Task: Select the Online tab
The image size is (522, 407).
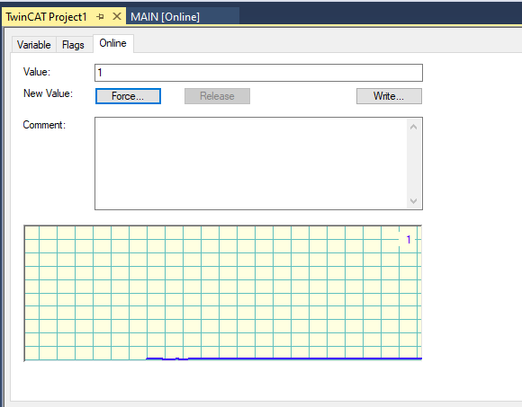Action: [112, 43]
